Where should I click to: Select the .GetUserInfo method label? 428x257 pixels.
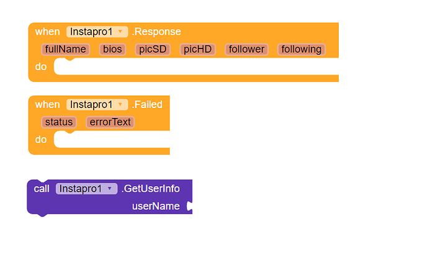click(150, 189)
